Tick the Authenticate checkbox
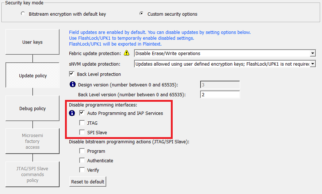This screenshot has width=322, height=194. point(82,160)
